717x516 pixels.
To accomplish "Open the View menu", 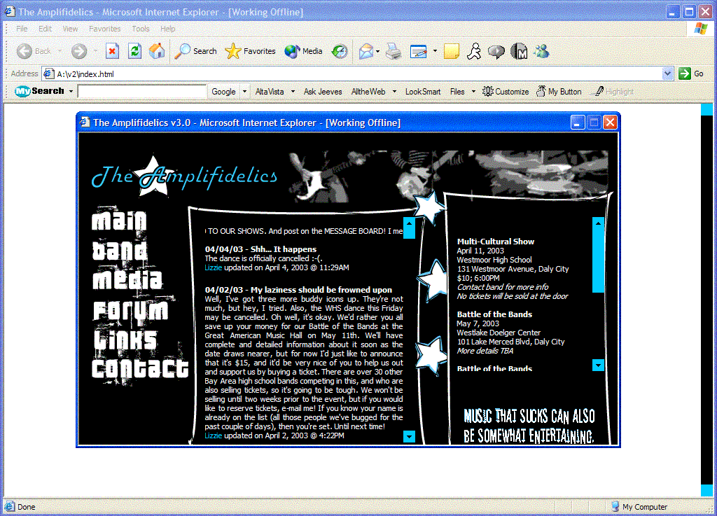I will pos(70,28).
